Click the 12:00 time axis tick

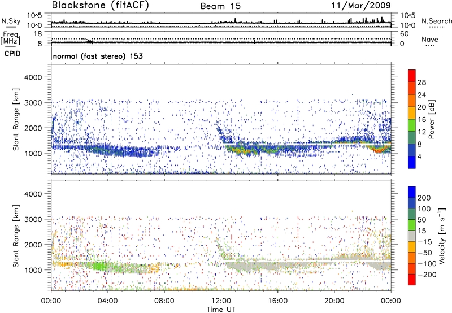(x=221, y=301)
